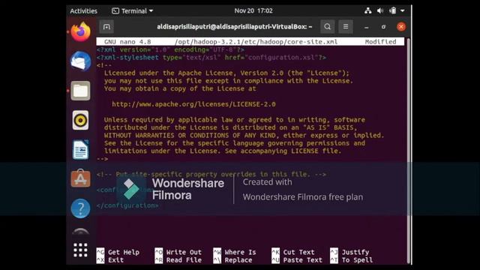
Task: Click the 'To Spell' shortcut label
Action: click(x=357, y=260)
